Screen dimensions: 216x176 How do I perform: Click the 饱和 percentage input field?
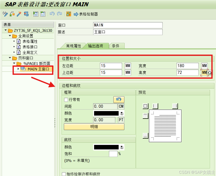click(x=113, y=154)
